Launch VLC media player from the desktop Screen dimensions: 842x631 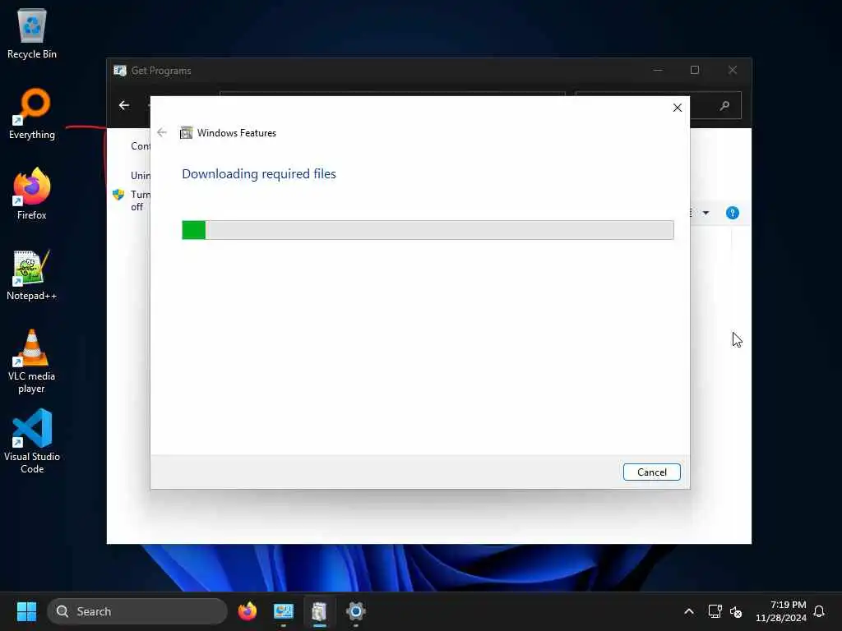click(32, 361)
